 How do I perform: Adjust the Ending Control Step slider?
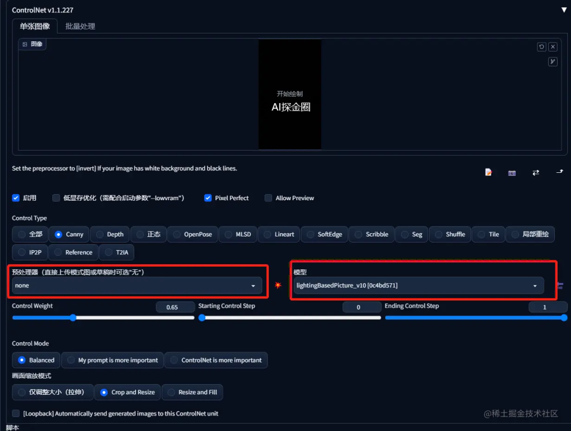(x=476, y=318)
